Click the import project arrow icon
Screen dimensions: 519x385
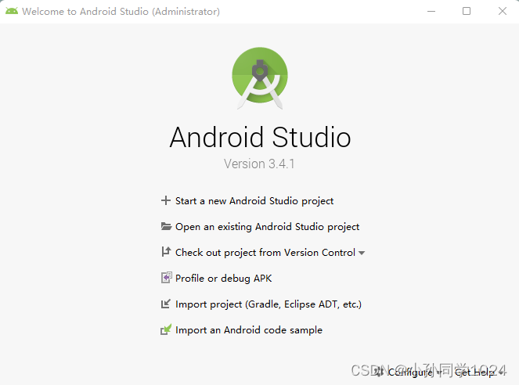tap(165, 304)
